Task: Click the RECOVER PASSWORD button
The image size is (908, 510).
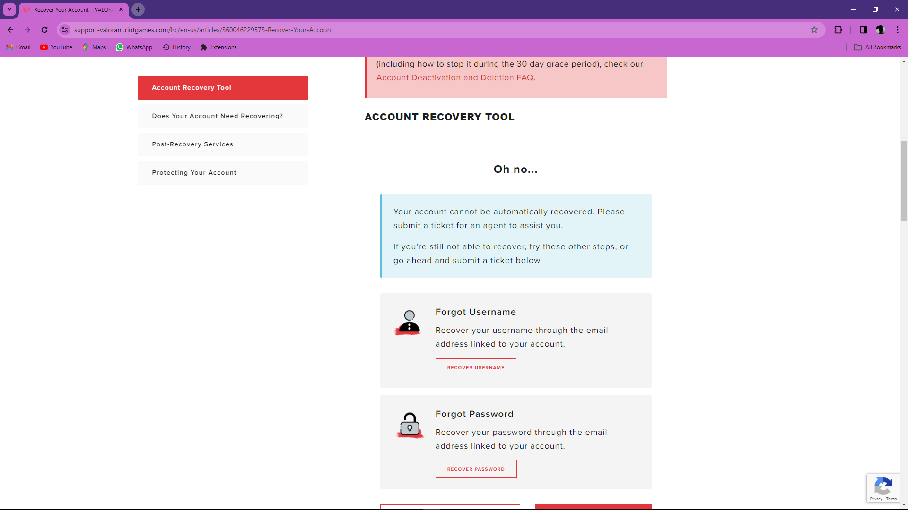Action: [x=476, y=469]
